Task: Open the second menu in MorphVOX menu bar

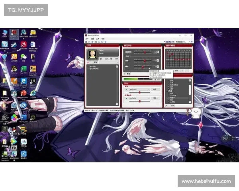Action: [92, 39]
